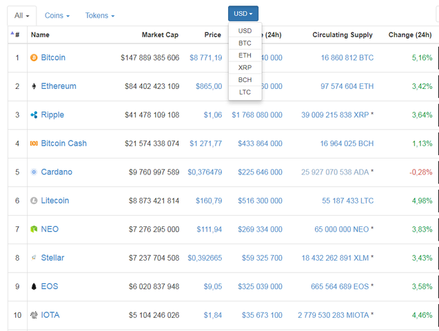Open the IOTA coin link
This screenshot has width=439, height=331.
[x=50, y=315]
